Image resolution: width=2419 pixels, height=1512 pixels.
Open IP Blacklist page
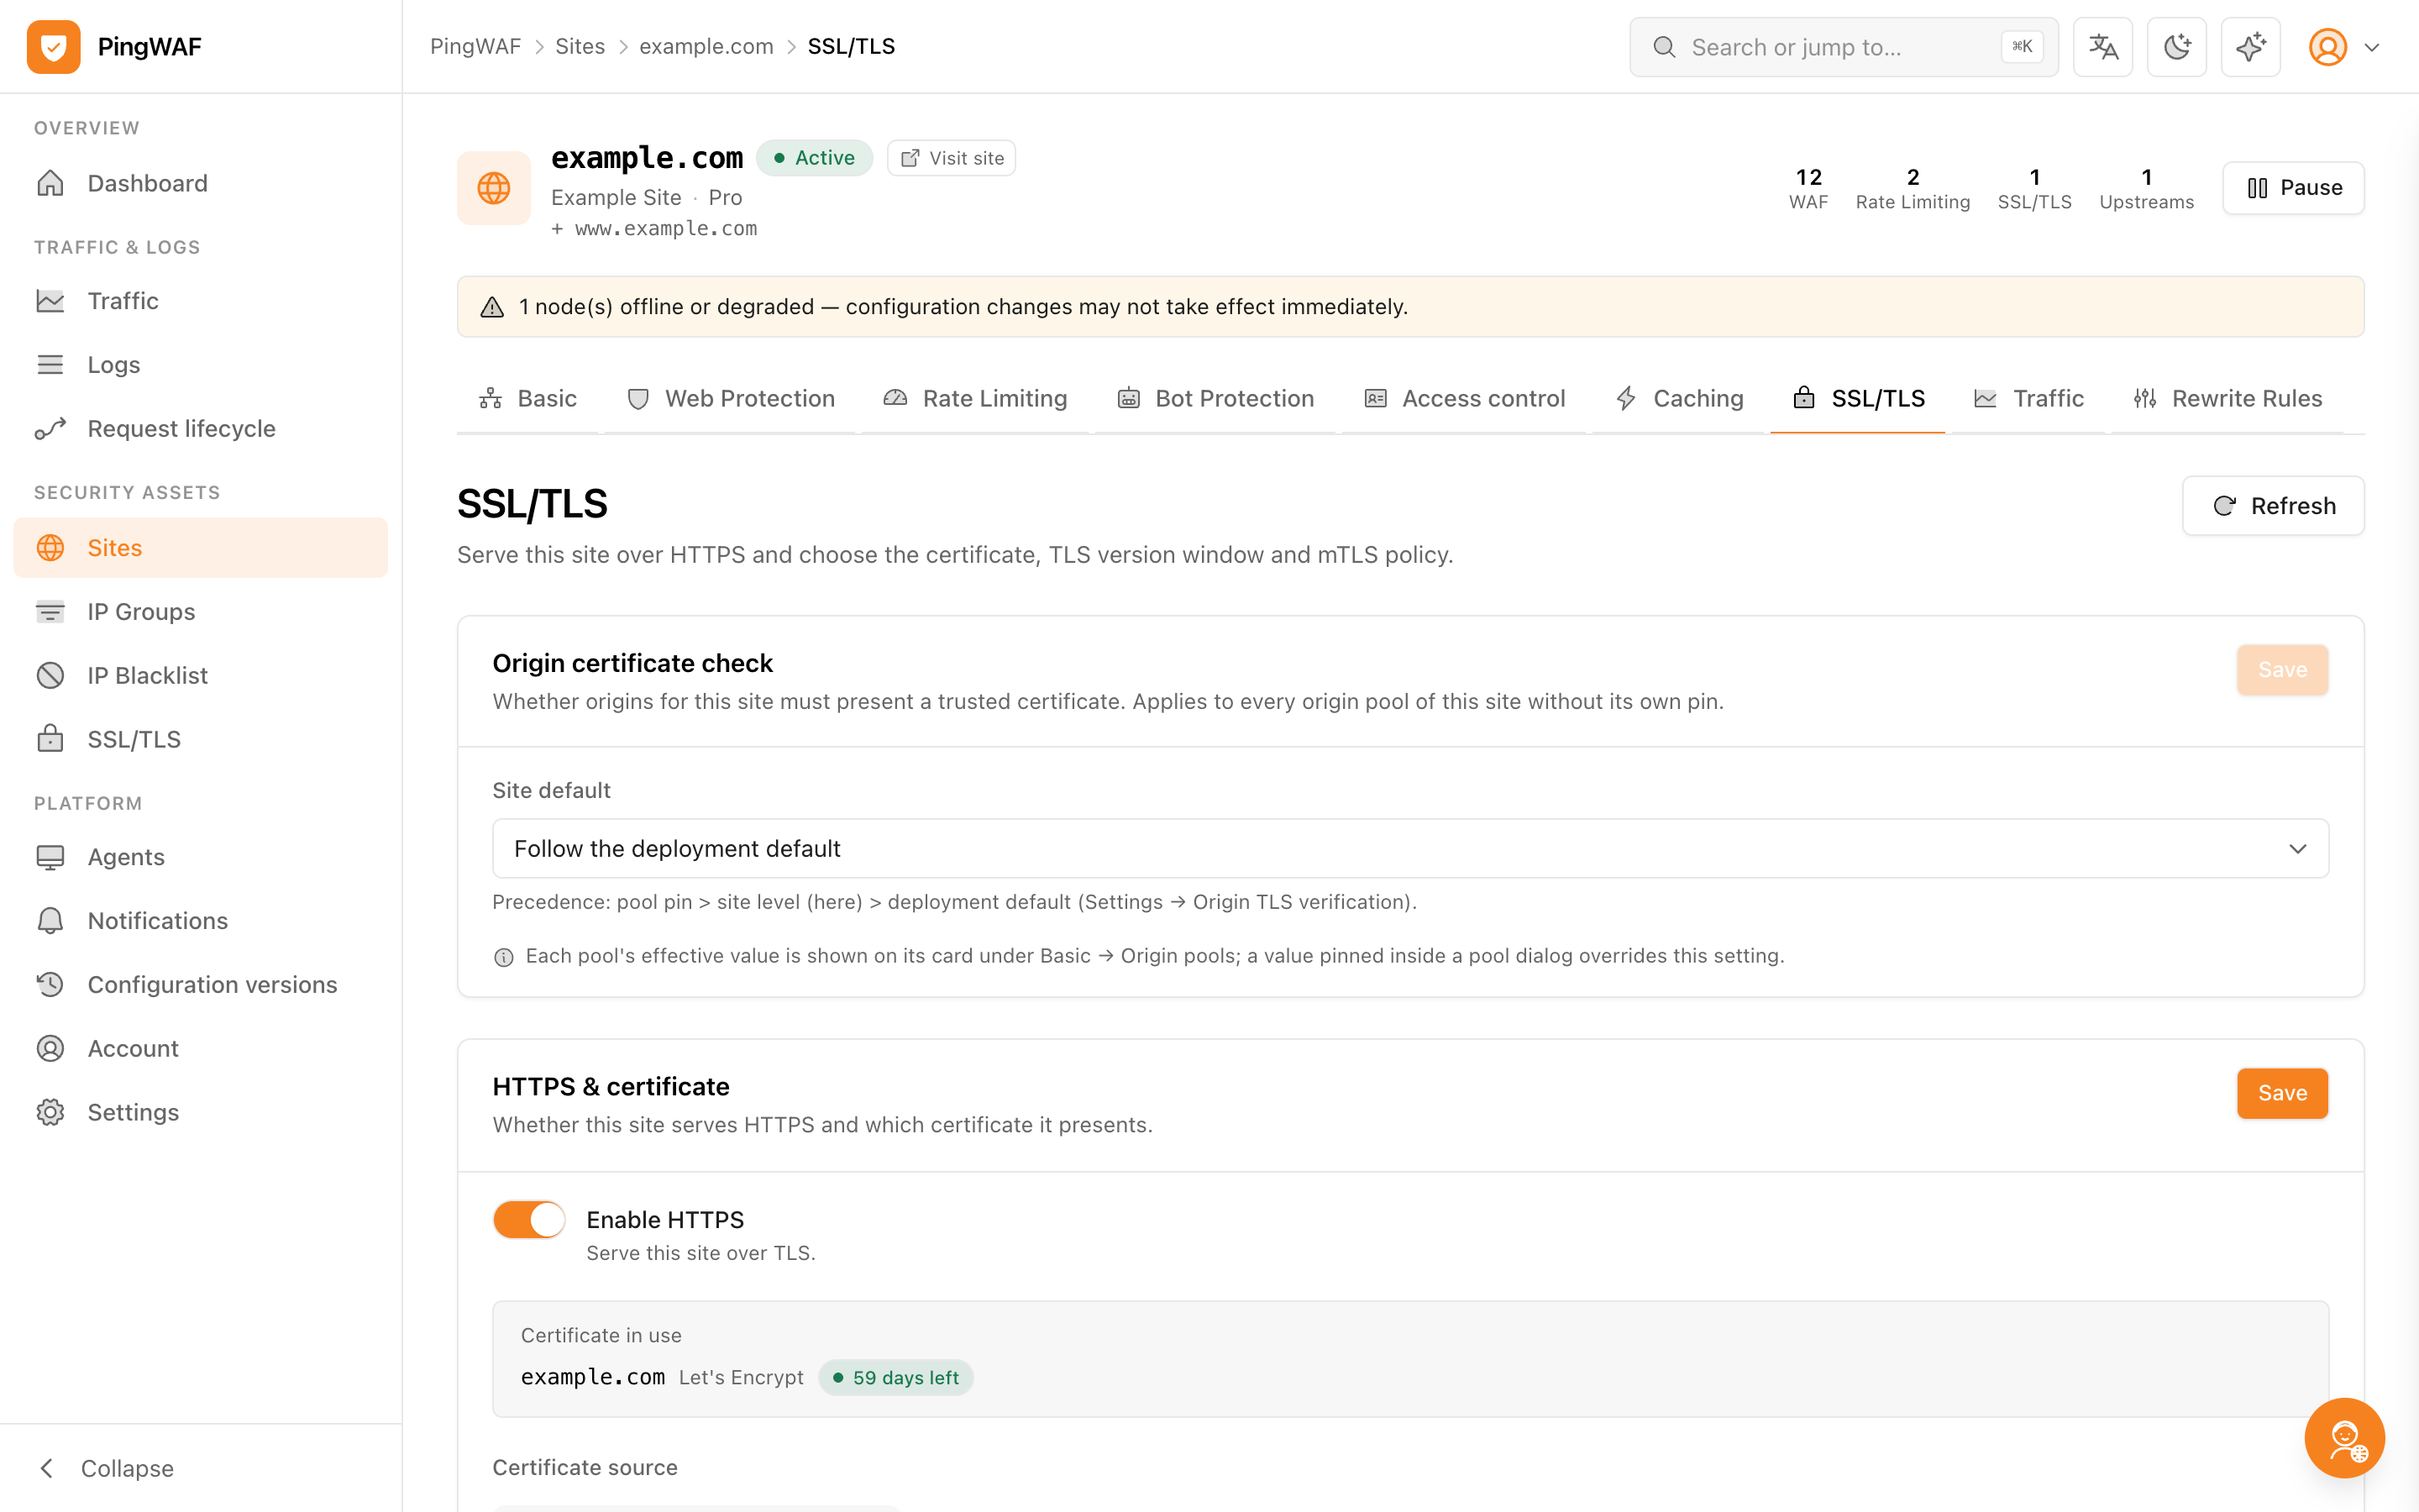[x=200, y=675]
